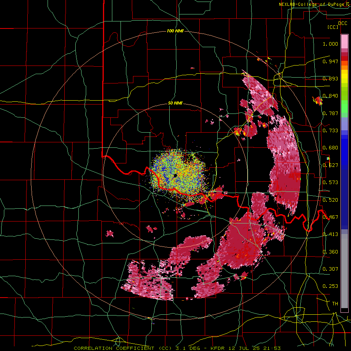Select the 0.413 scale value
This screenshot has height=351, width=351.
point(330,234)
